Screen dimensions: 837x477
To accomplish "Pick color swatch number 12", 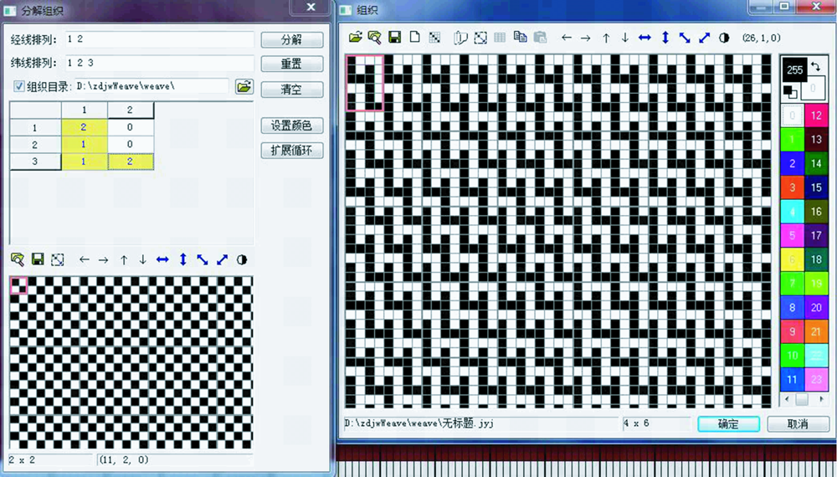I will (x=816, y=115).
